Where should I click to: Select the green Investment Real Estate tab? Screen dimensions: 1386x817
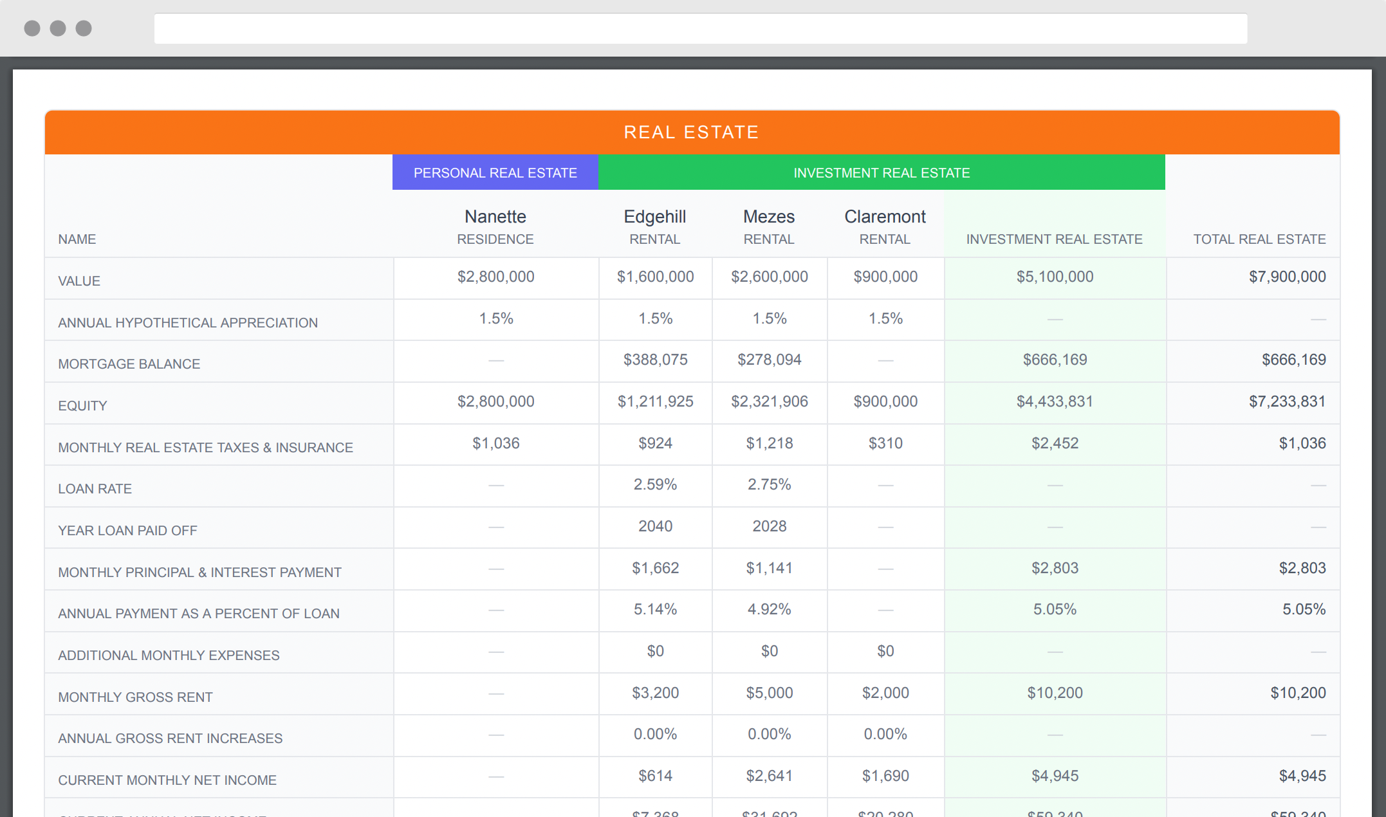[x=881, y=172]
